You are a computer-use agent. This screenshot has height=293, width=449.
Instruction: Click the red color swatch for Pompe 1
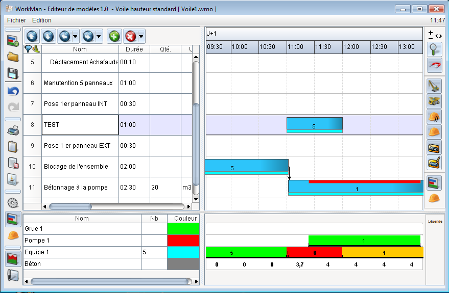tap(183, 241)
